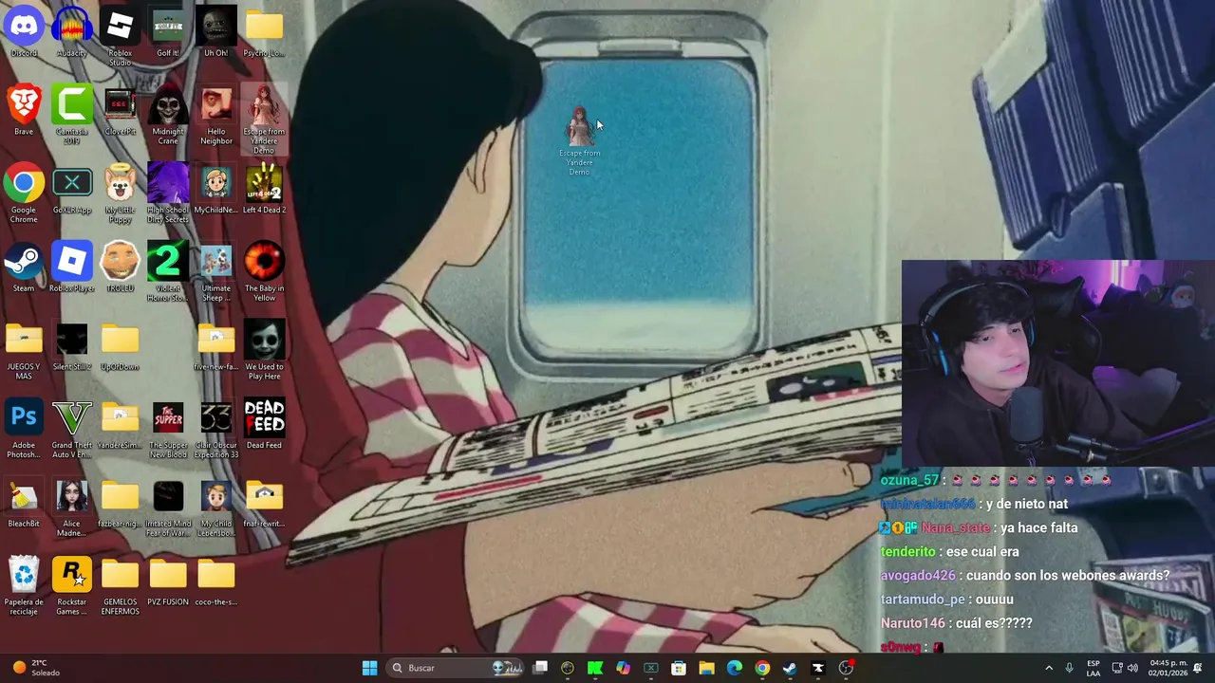Select the My Little Puppy icon
Viewport: 1215px width, 683px height.
(x=120, y=194)
